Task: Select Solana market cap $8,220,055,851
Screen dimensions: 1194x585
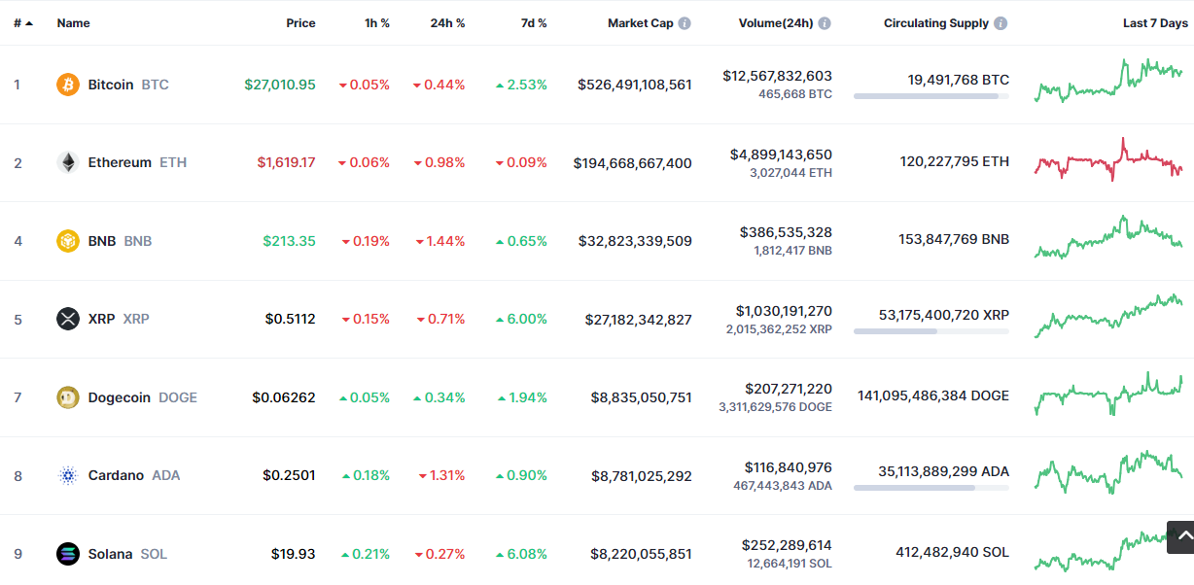Action: point(642,554)
